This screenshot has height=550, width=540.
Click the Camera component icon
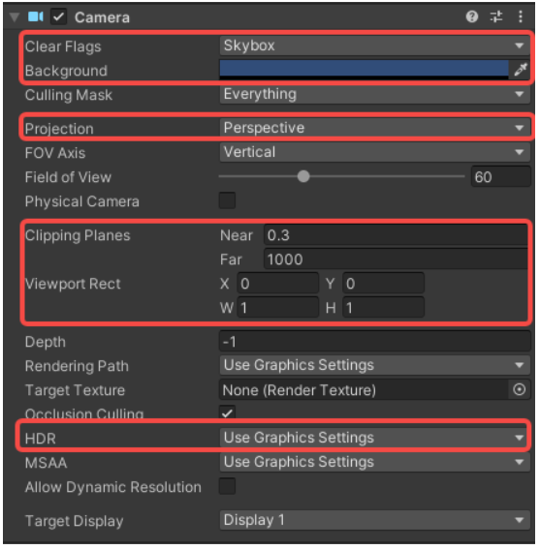[x=36, y=16]
